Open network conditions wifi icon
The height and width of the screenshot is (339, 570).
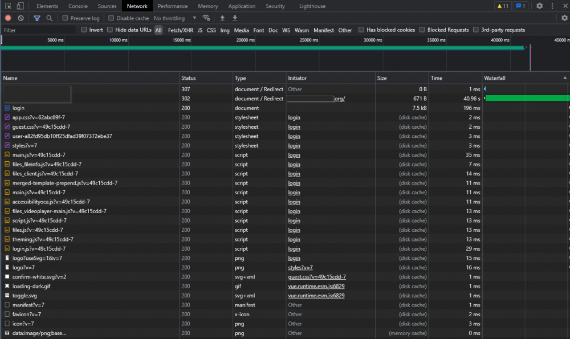point(206,18)
